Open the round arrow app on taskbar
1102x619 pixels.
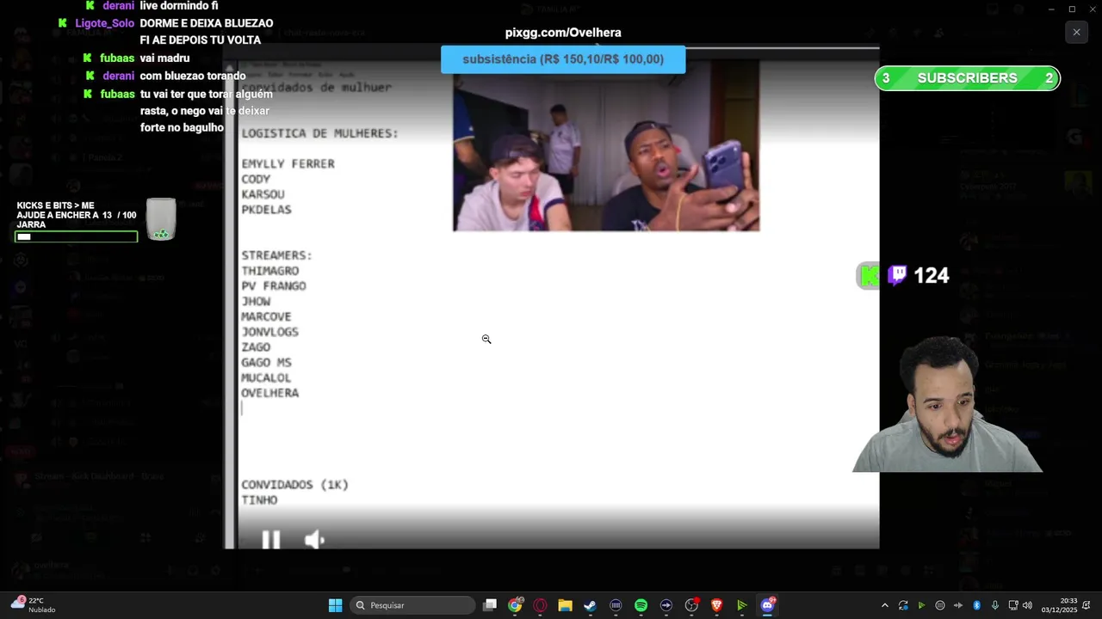point(666,605)
